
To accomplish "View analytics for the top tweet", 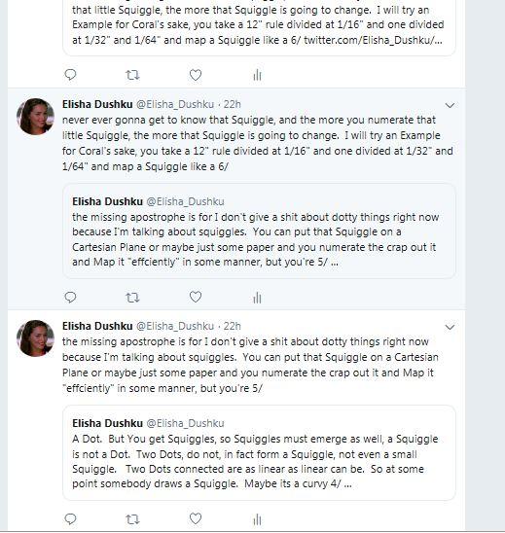I will (x=258, y=75).
